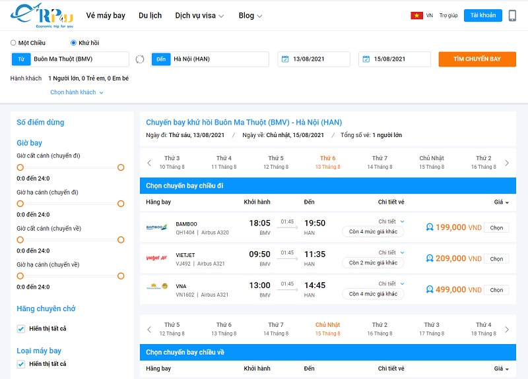Image resolution: width=528 pixels, height=379 pixels.
Task: Expand Chi tiết for the Bamboo flight
Action: 391,221
